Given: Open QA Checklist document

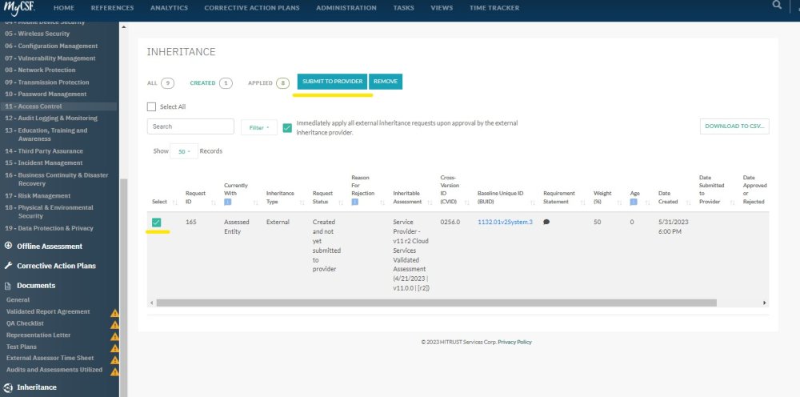Looking at the screenshot, I should pyautogui.click(x=25, y=323).
